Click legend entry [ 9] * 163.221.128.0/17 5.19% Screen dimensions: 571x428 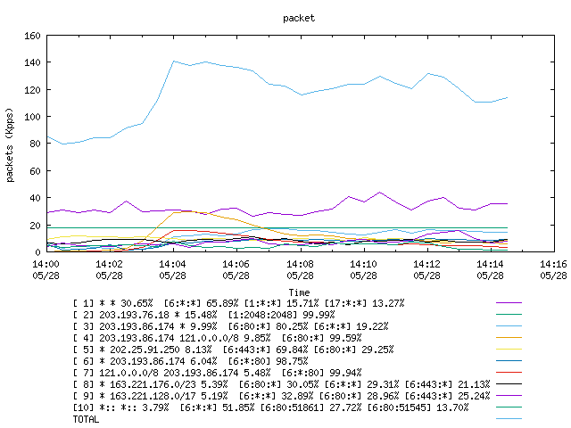tap(282, 396)
